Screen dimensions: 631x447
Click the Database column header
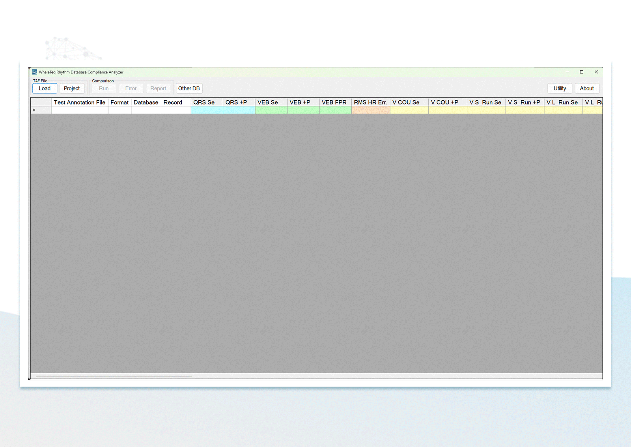tap(146, 102)
